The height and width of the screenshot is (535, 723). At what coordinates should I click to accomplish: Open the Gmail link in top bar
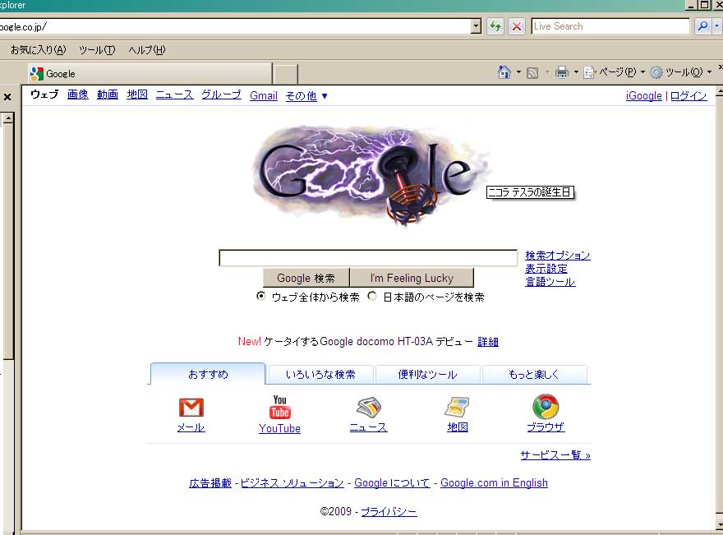[263, 96]
